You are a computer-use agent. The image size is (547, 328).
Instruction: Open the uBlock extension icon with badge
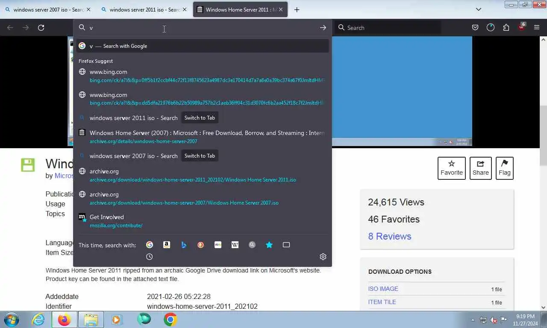522,27
